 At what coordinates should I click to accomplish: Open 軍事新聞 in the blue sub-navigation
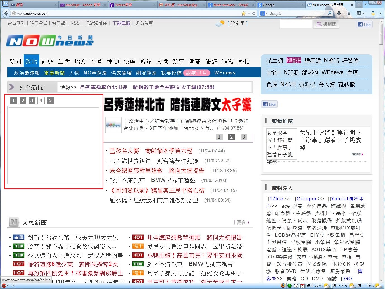54,73
